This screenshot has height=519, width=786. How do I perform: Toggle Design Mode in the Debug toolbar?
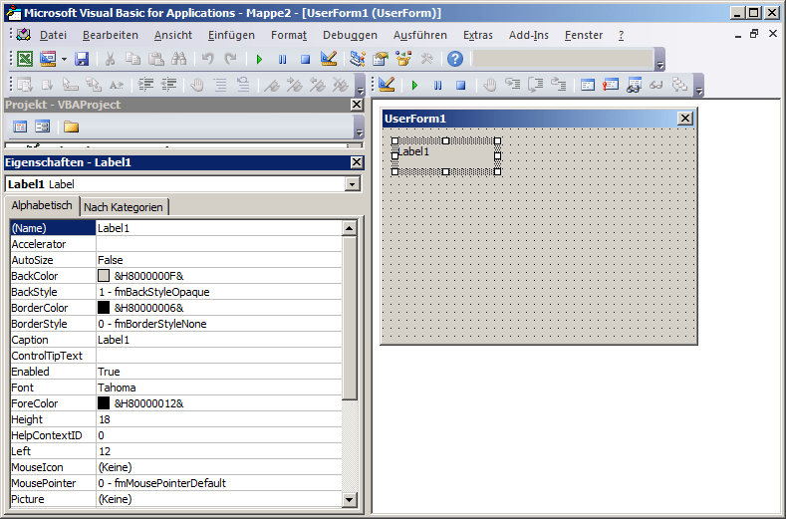point(387,85)
